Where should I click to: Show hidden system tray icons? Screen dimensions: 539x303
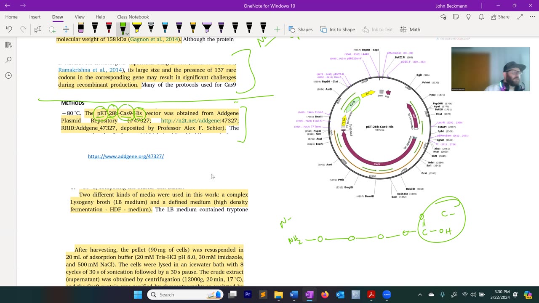pos(420,295)
